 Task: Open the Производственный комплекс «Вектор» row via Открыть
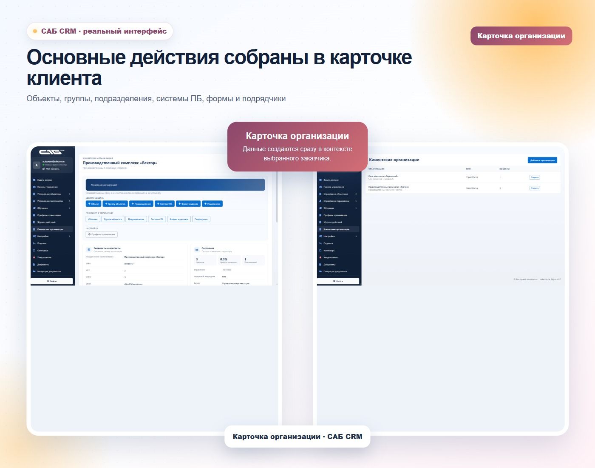point(535,188)
